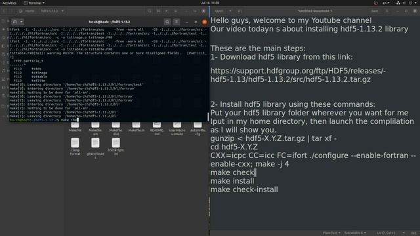
Task: Click the line 'make install' in editor
Action: pyautogui.click(x=232, y=181)
